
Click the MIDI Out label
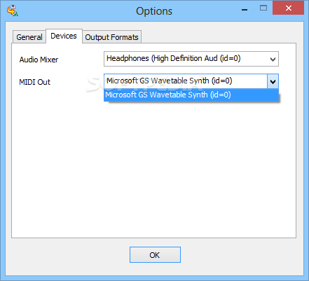point(34,82)
